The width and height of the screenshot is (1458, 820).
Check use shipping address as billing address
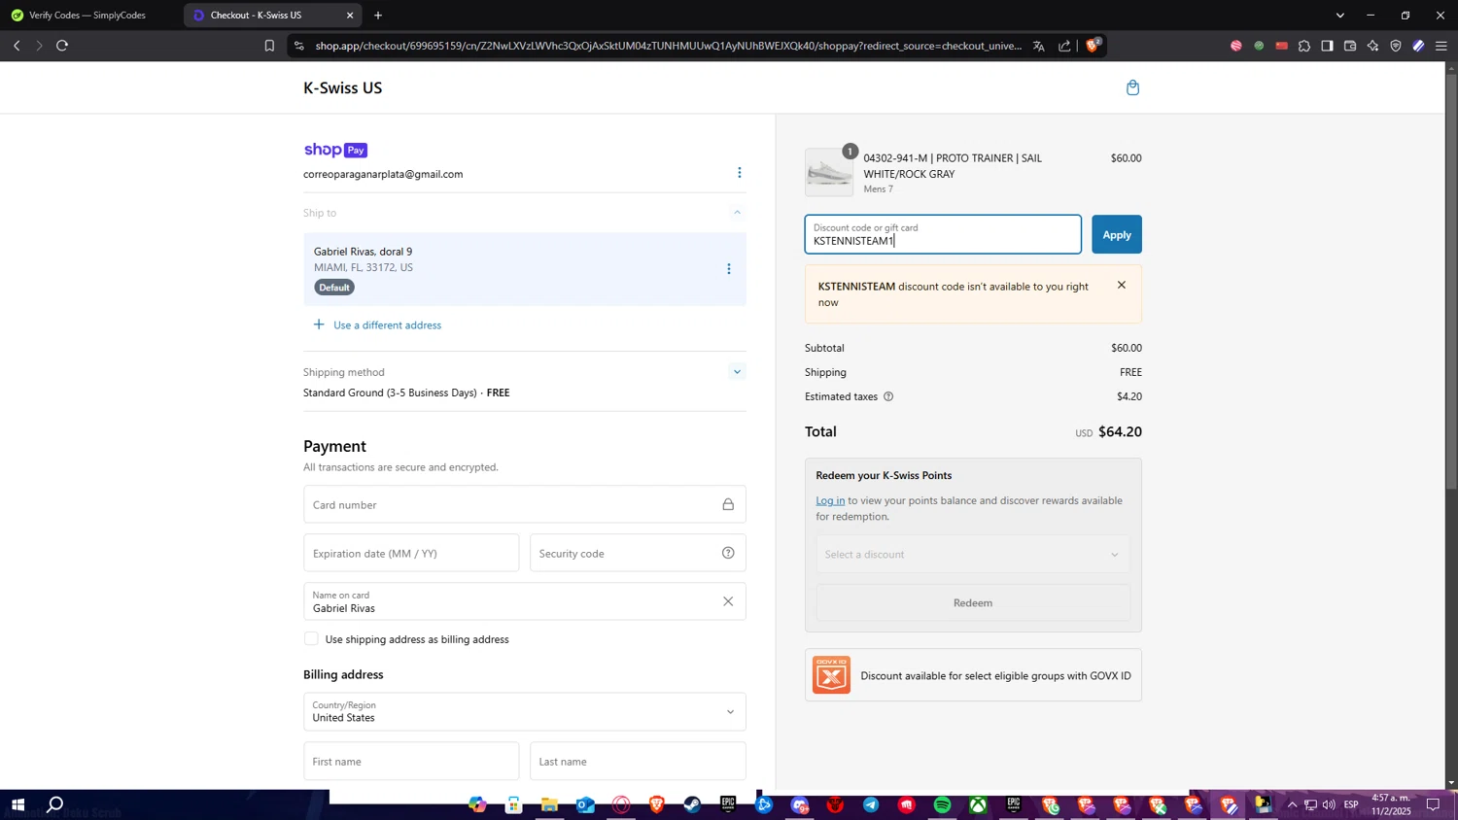311,638
